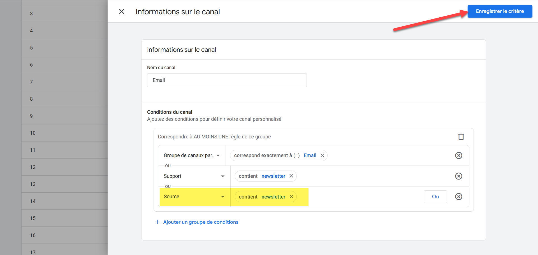Screen dimensions: 538x255
Task: Select row number 10 in background list
Action: [64, 133]
